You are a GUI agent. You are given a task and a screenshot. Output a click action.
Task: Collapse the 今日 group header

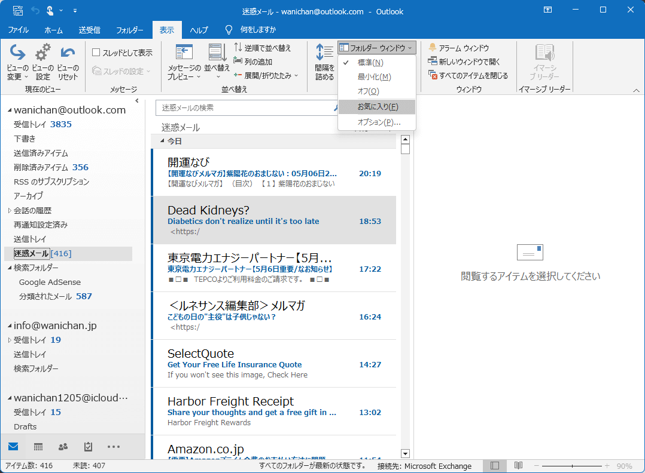(163, 141)
